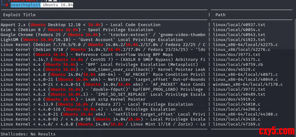Select the Exim 4 Spool Privilege Escalation entry
Viewport: 296px width, 137px height.
coord(77,30)
